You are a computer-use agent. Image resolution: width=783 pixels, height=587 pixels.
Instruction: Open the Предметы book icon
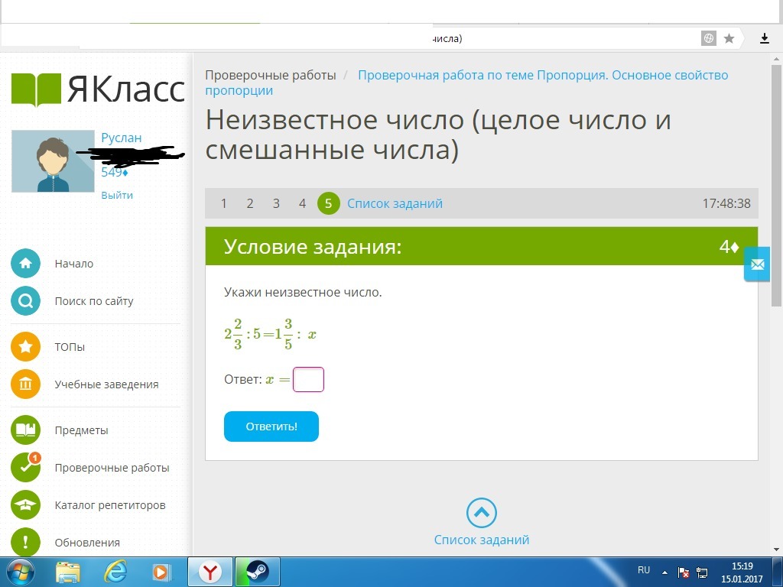tap(25, 430)
